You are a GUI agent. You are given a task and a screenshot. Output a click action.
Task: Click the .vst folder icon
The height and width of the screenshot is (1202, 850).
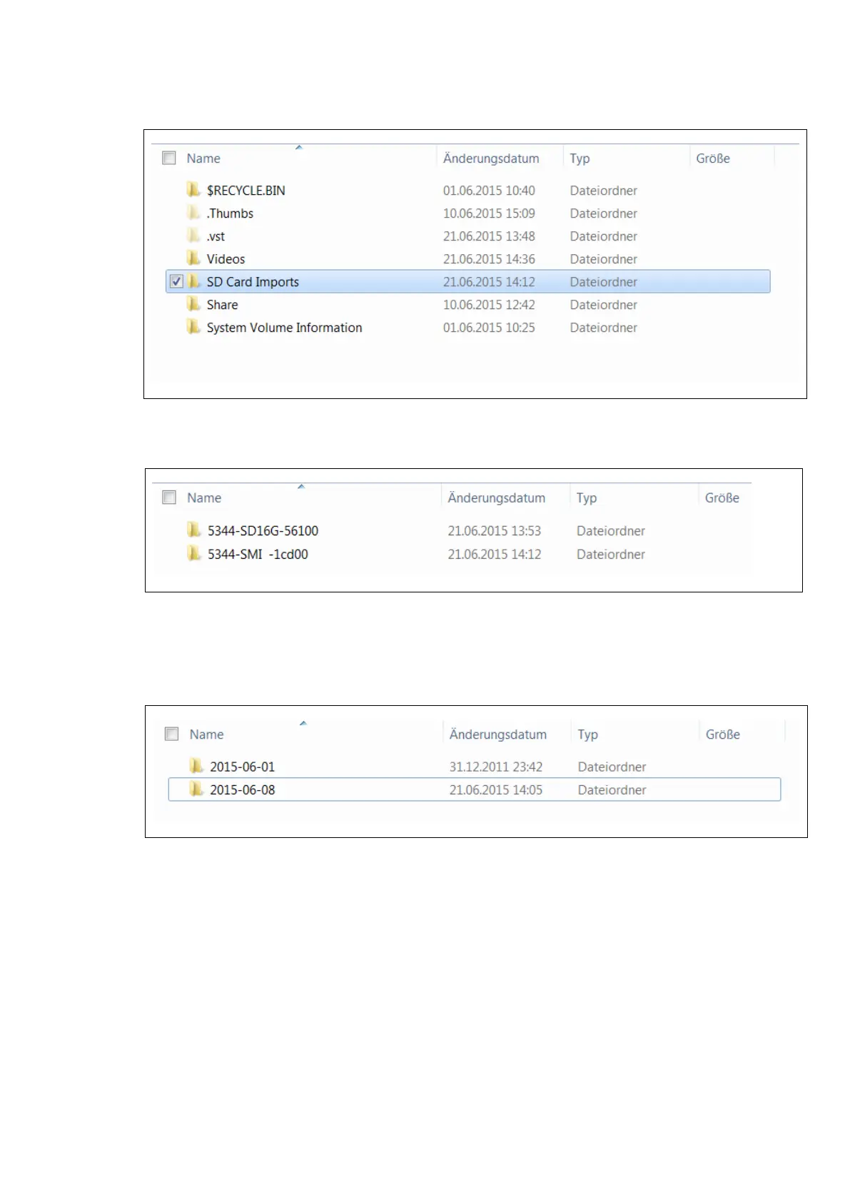click(x=193, y=236)
